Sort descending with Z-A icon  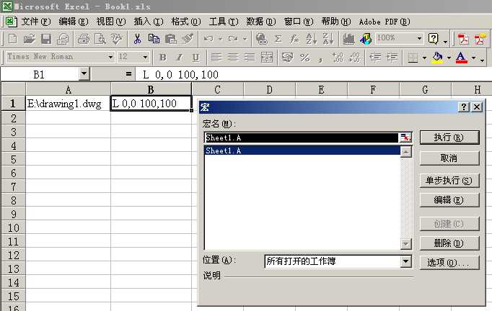[328, 39]
